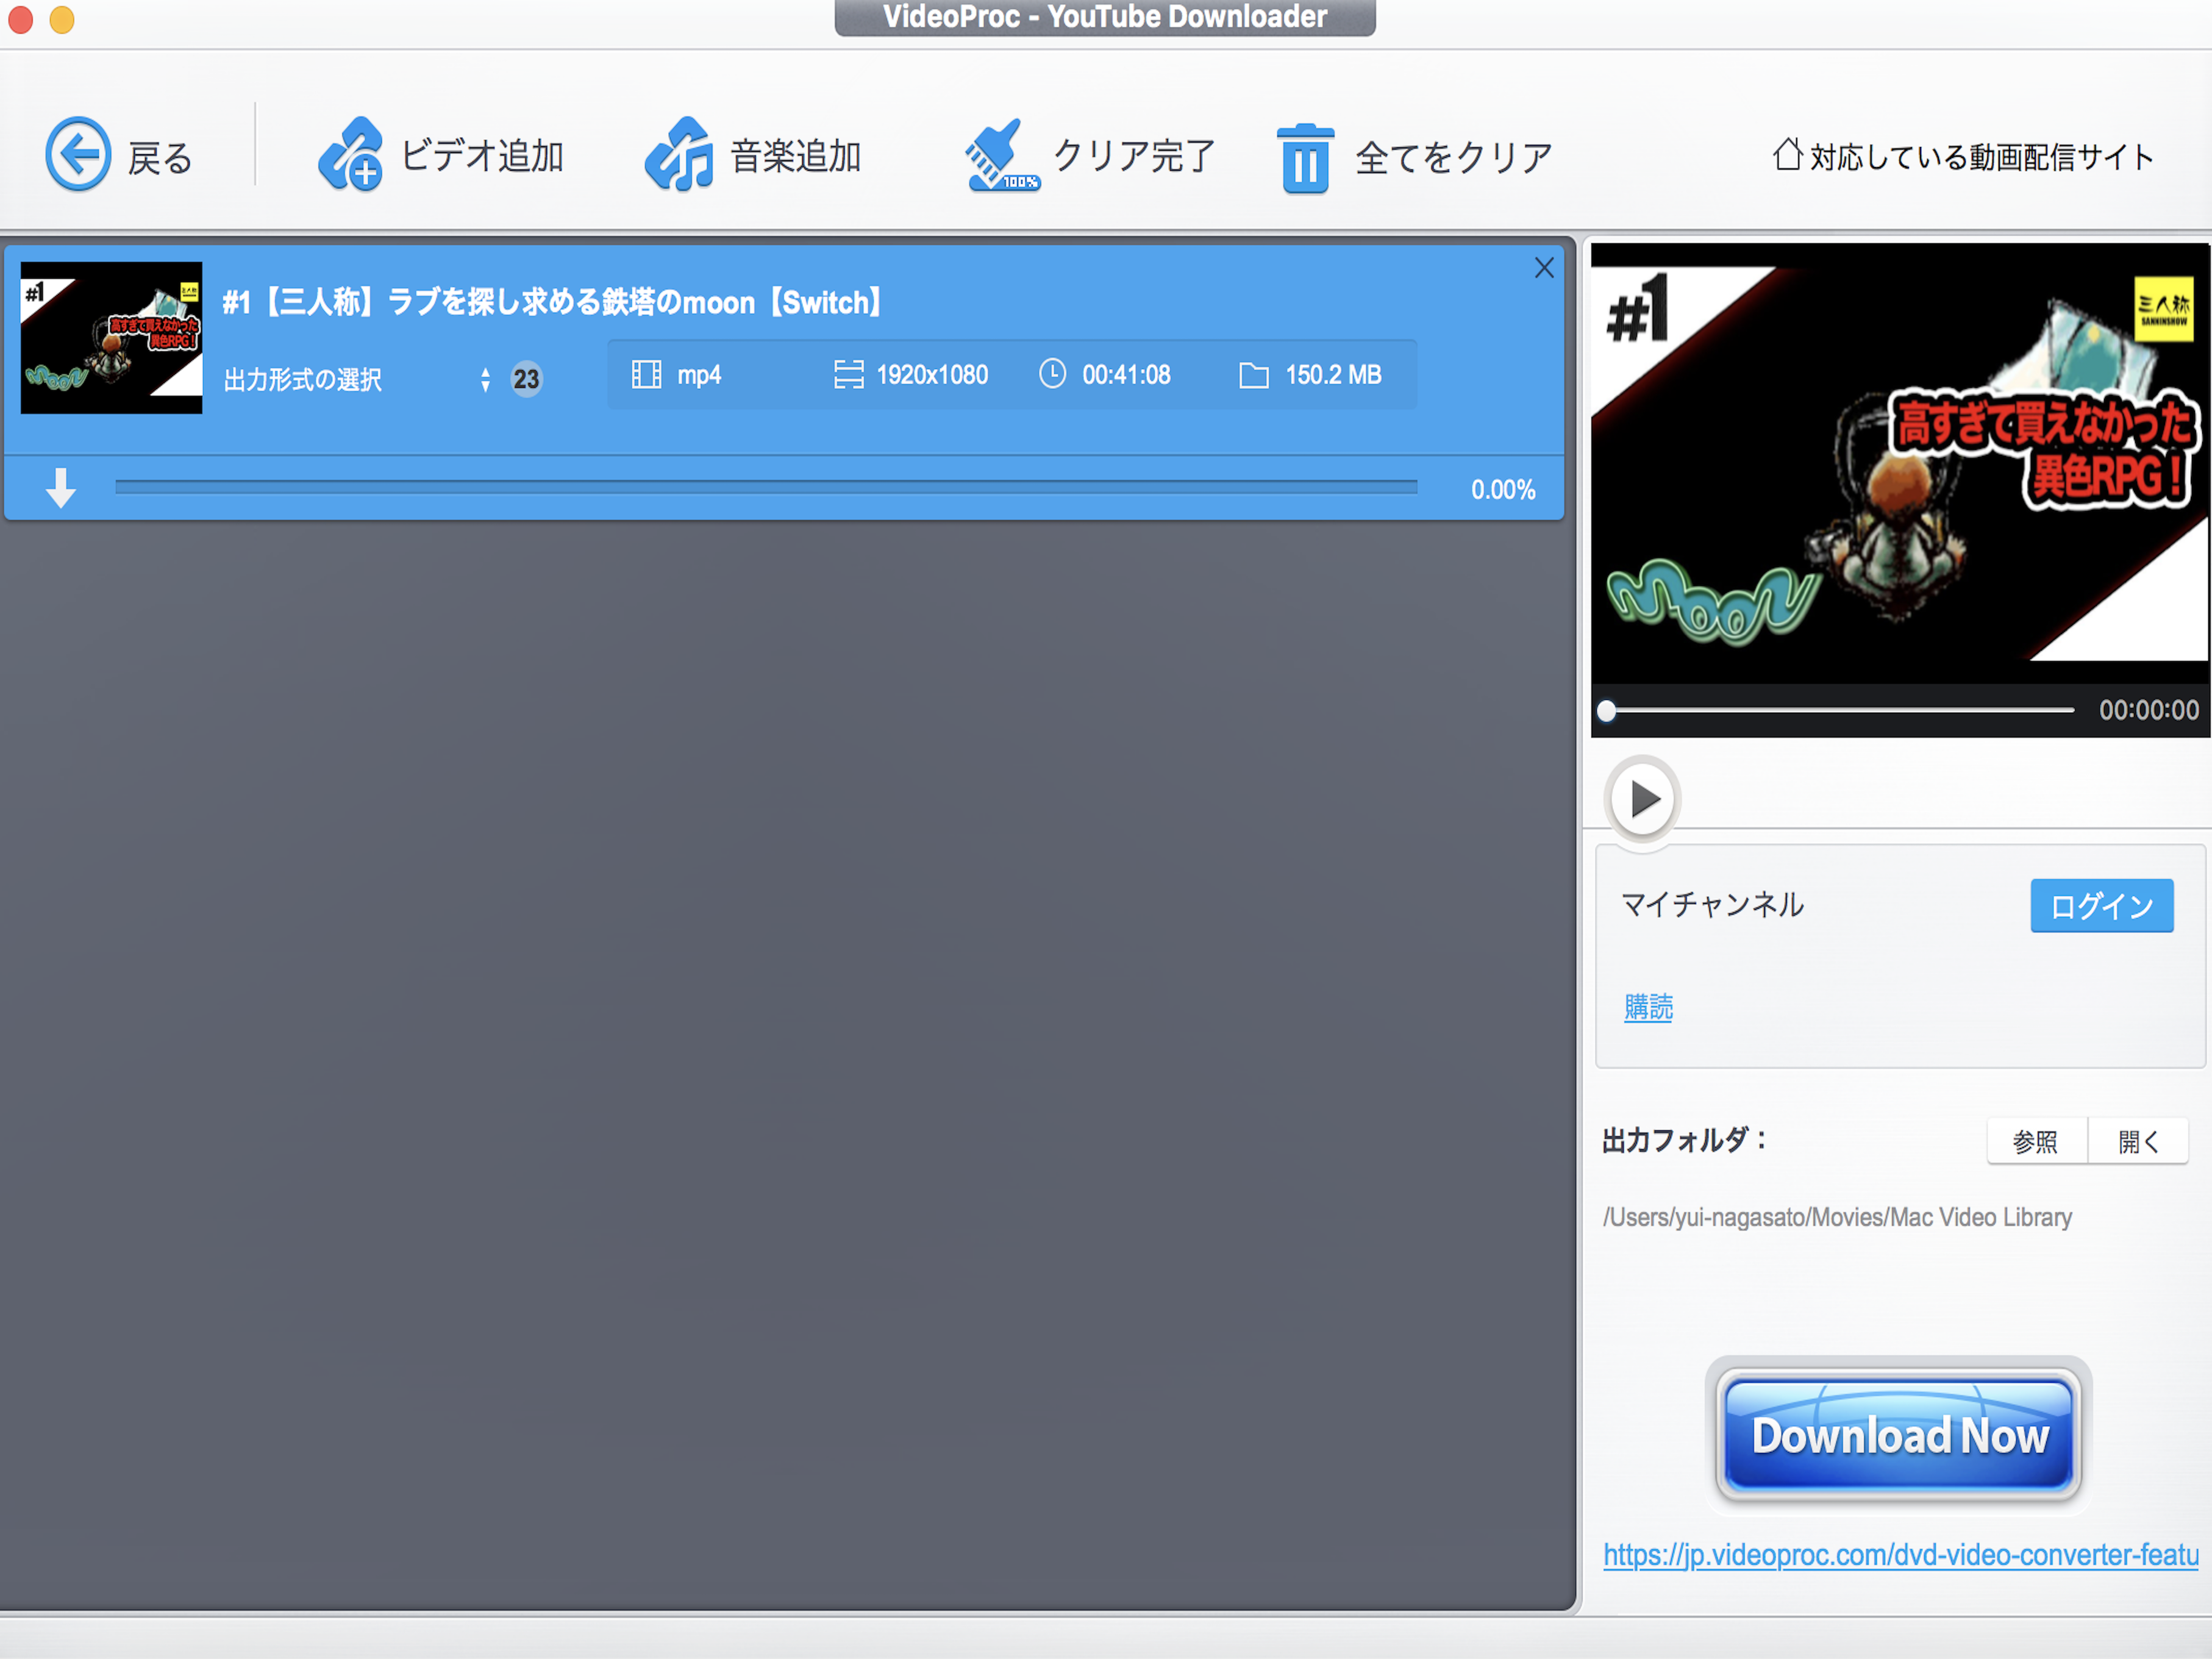Click the mp4 format info field

tap(698, 375)
